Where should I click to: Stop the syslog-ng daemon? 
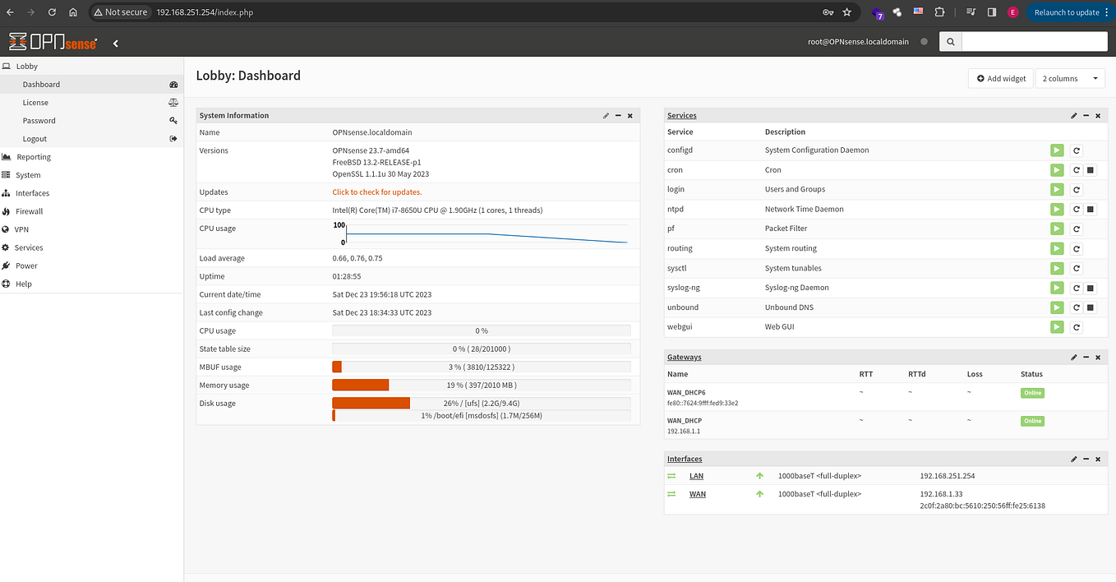click(1091, 289)
